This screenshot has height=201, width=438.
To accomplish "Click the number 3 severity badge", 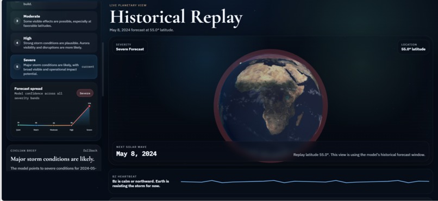I will [17, 21].
